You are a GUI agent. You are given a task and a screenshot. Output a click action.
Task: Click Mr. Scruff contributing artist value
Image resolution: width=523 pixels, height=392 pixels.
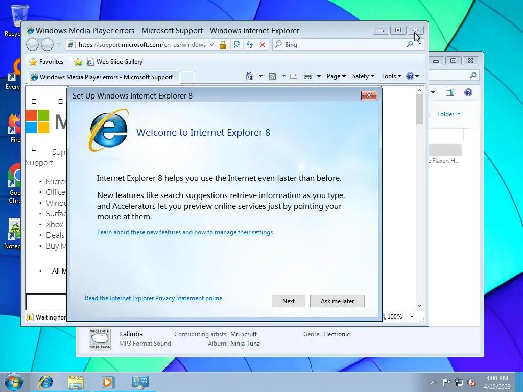[x=244, y=334]
